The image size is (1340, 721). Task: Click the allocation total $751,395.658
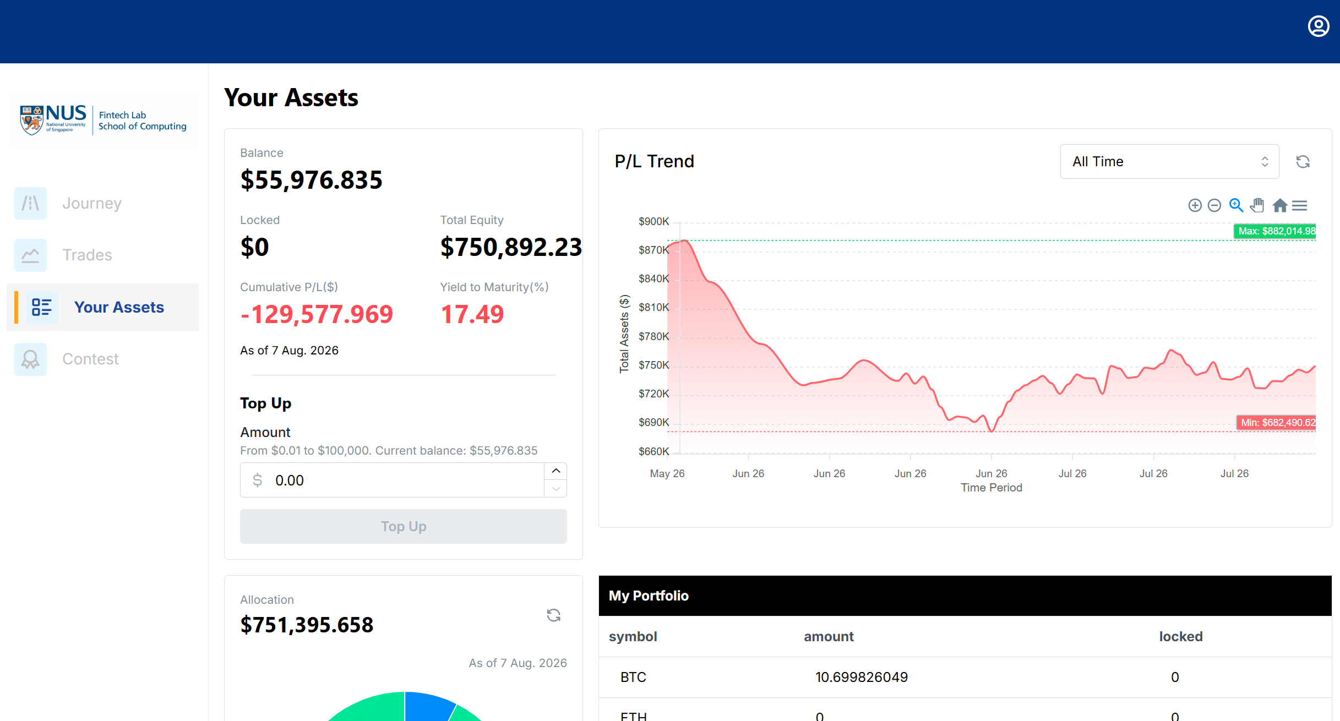pyautogui.click(x=307, y=625)
